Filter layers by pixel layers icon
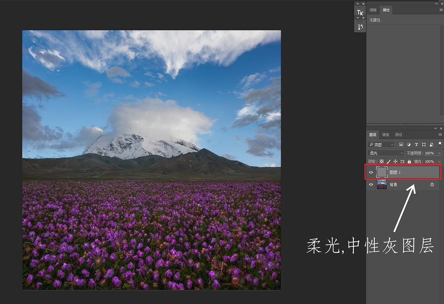The image size is (444, 304). pos(401,144)
